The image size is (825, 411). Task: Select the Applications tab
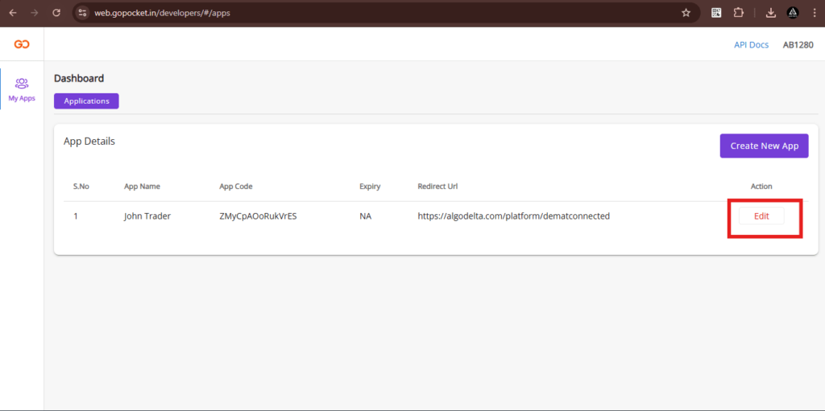[86, 101]
